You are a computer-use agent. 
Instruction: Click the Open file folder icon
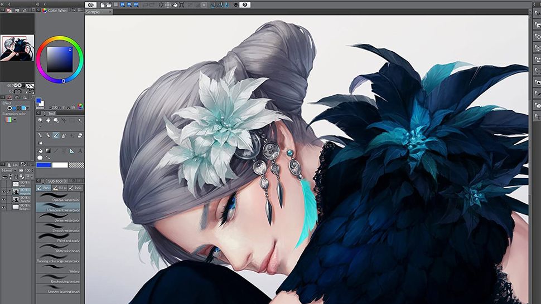tap(109, 5)
